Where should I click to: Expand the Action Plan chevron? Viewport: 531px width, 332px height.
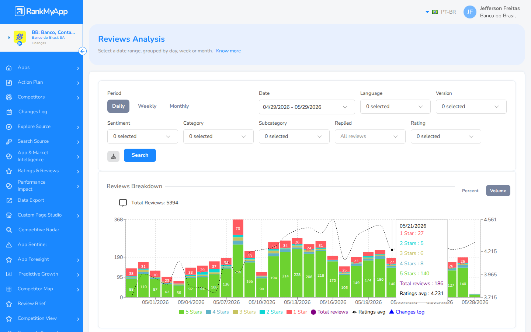[78, 83]
